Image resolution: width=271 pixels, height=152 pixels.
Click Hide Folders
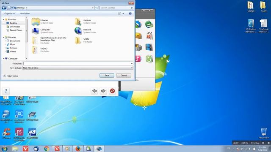pos(11,76)
